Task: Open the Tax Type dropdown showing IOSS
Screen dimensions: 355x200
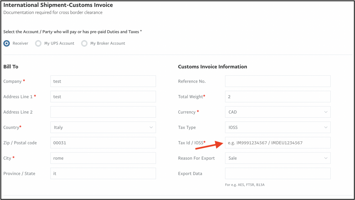Action: (278, 127)
